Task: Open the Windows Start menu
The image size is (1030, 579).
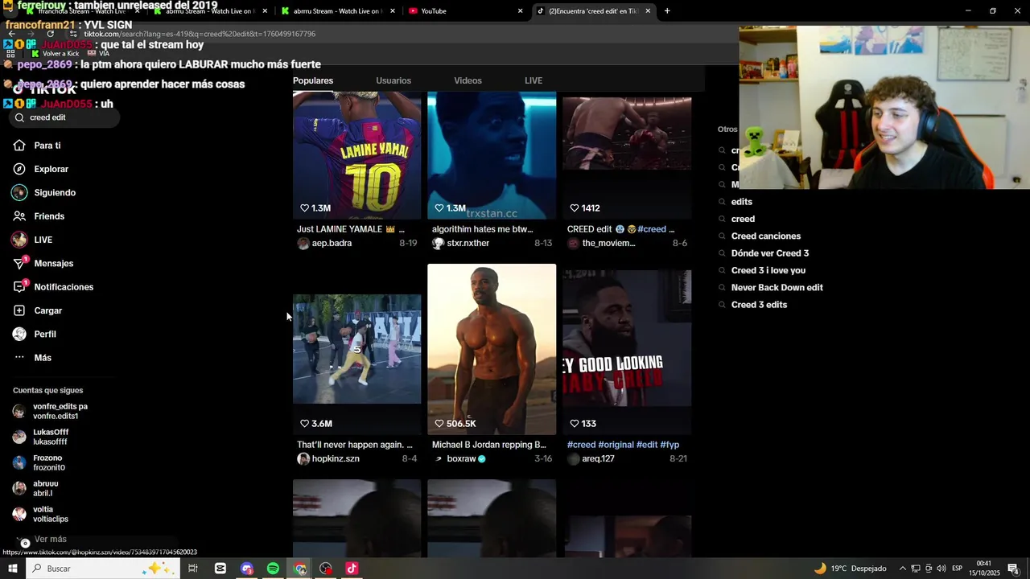Action: (12, 569)
